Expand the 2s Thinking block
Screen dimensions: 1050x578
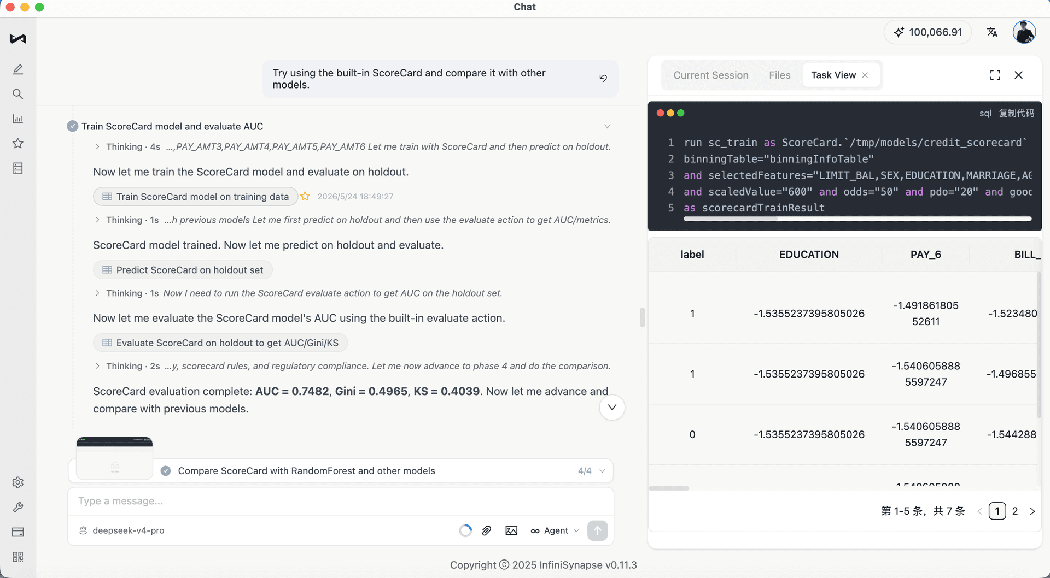[97, 366]
